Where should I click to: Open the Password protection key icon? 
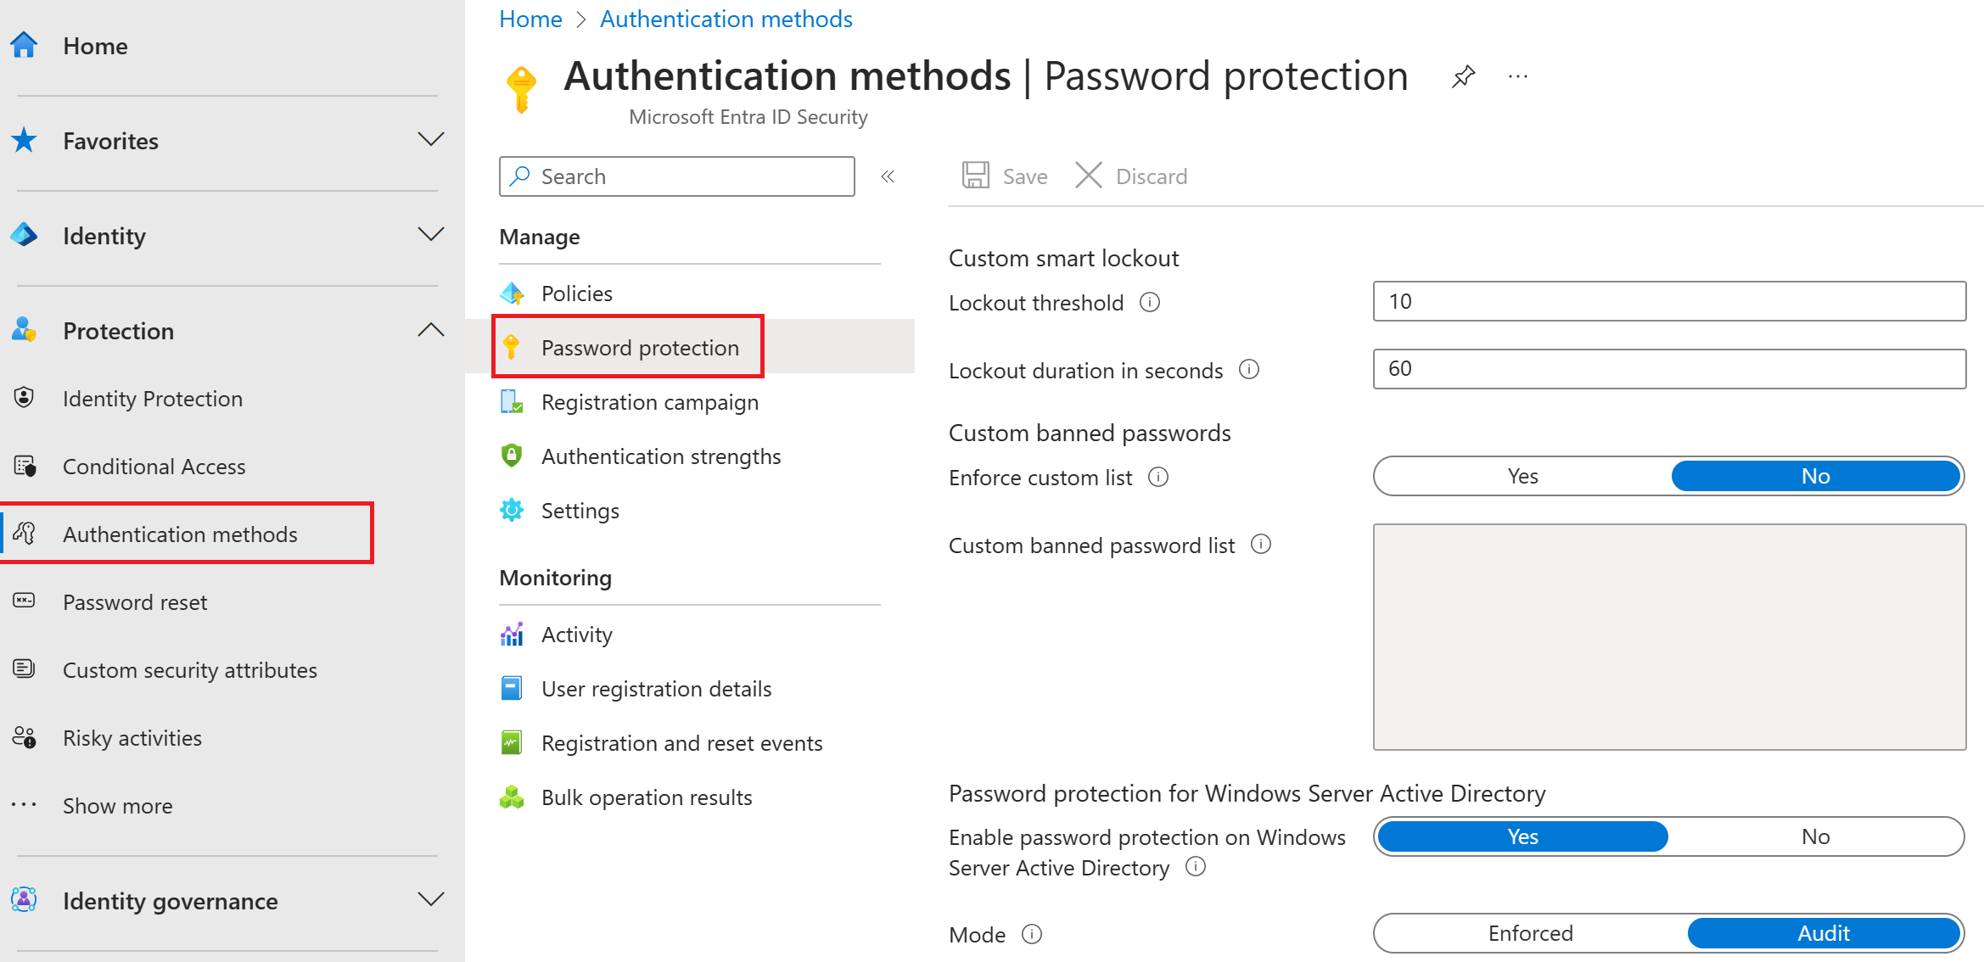[x=512, y=347]
